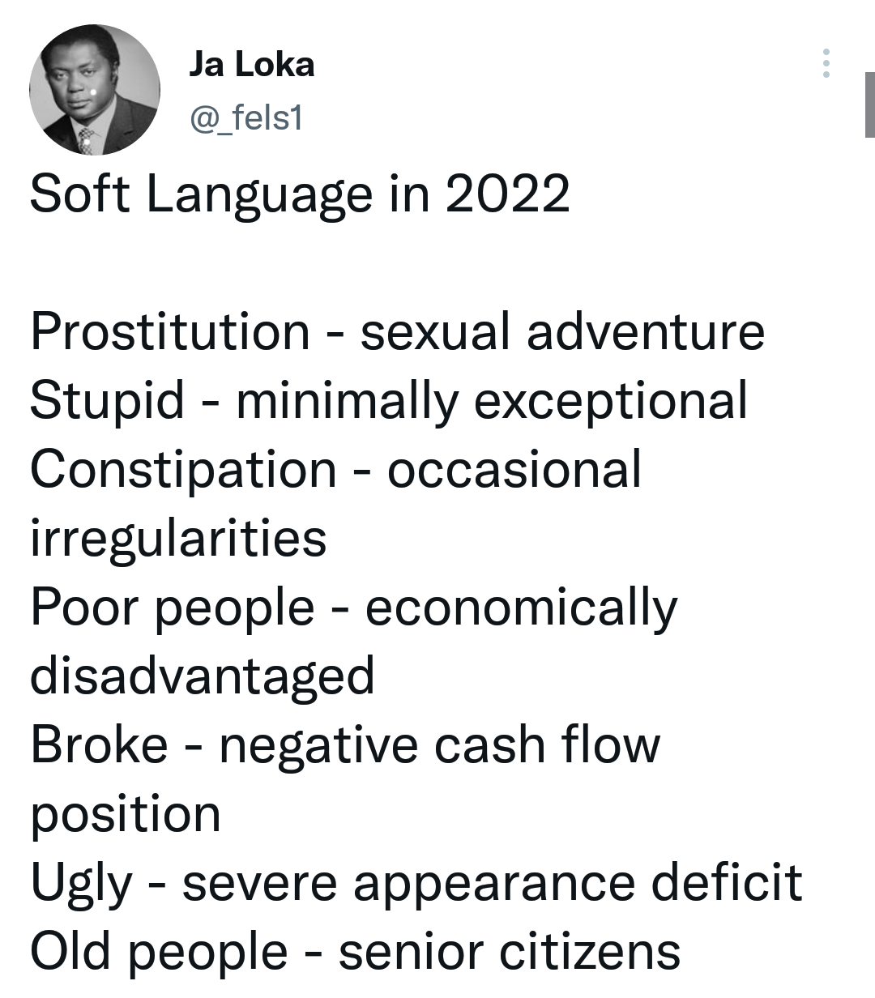Click the display name Ja Loka
This screenshot has width=875, height=998.
[252, 64]
